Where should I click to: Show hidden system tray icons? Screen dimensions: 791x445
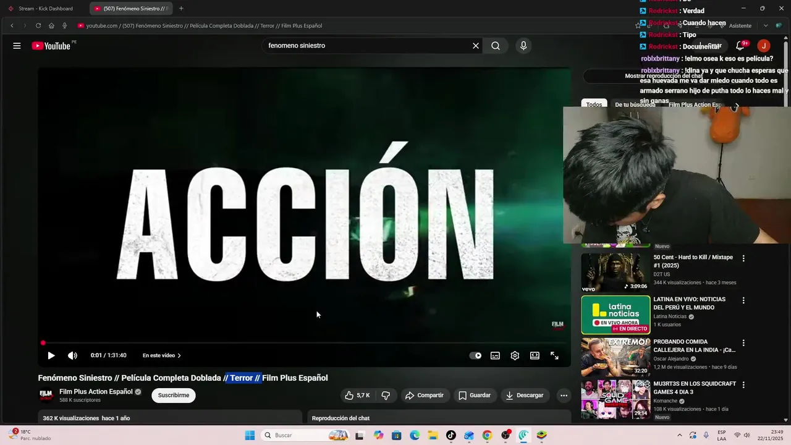680,435
